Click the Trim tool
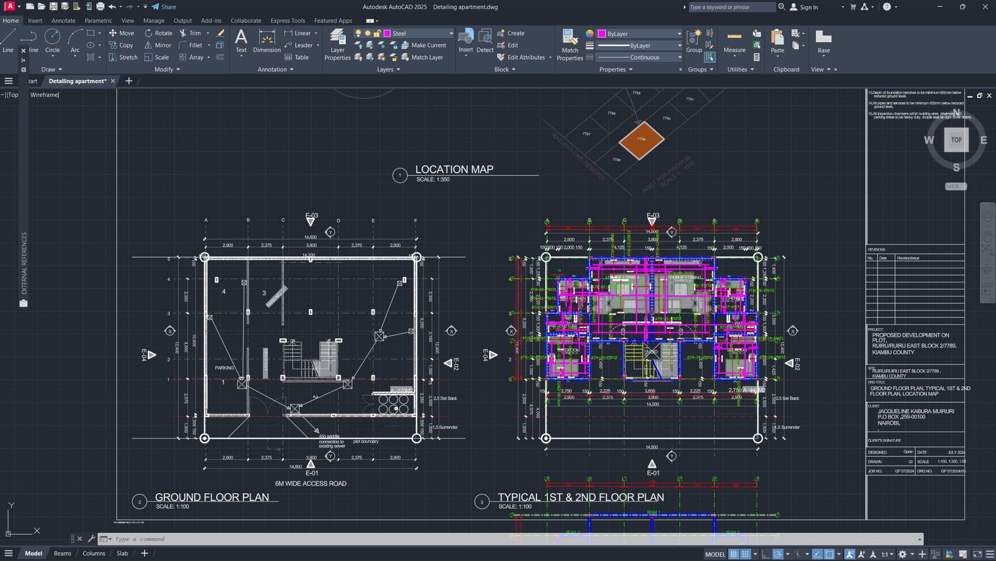This screenshot has width=996, height=561. [x=190, y=33]
